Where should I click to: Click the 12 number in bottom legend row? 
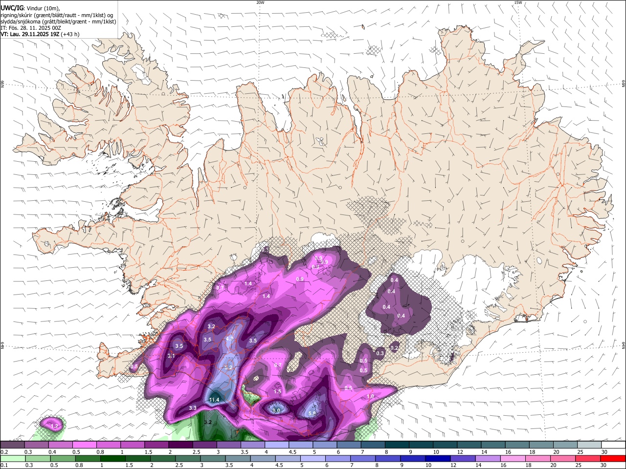tap(453, 465)
